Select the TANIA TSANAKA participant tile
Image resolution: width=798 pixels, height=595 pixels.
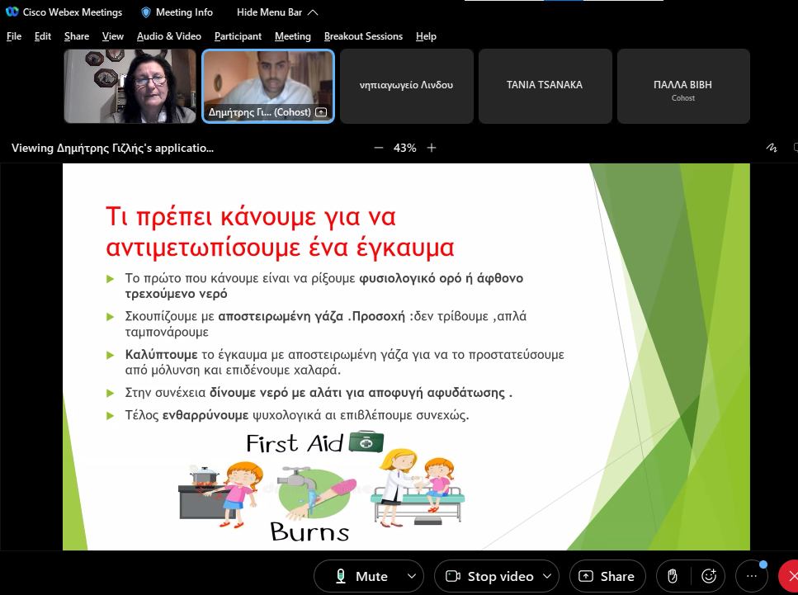545,85
